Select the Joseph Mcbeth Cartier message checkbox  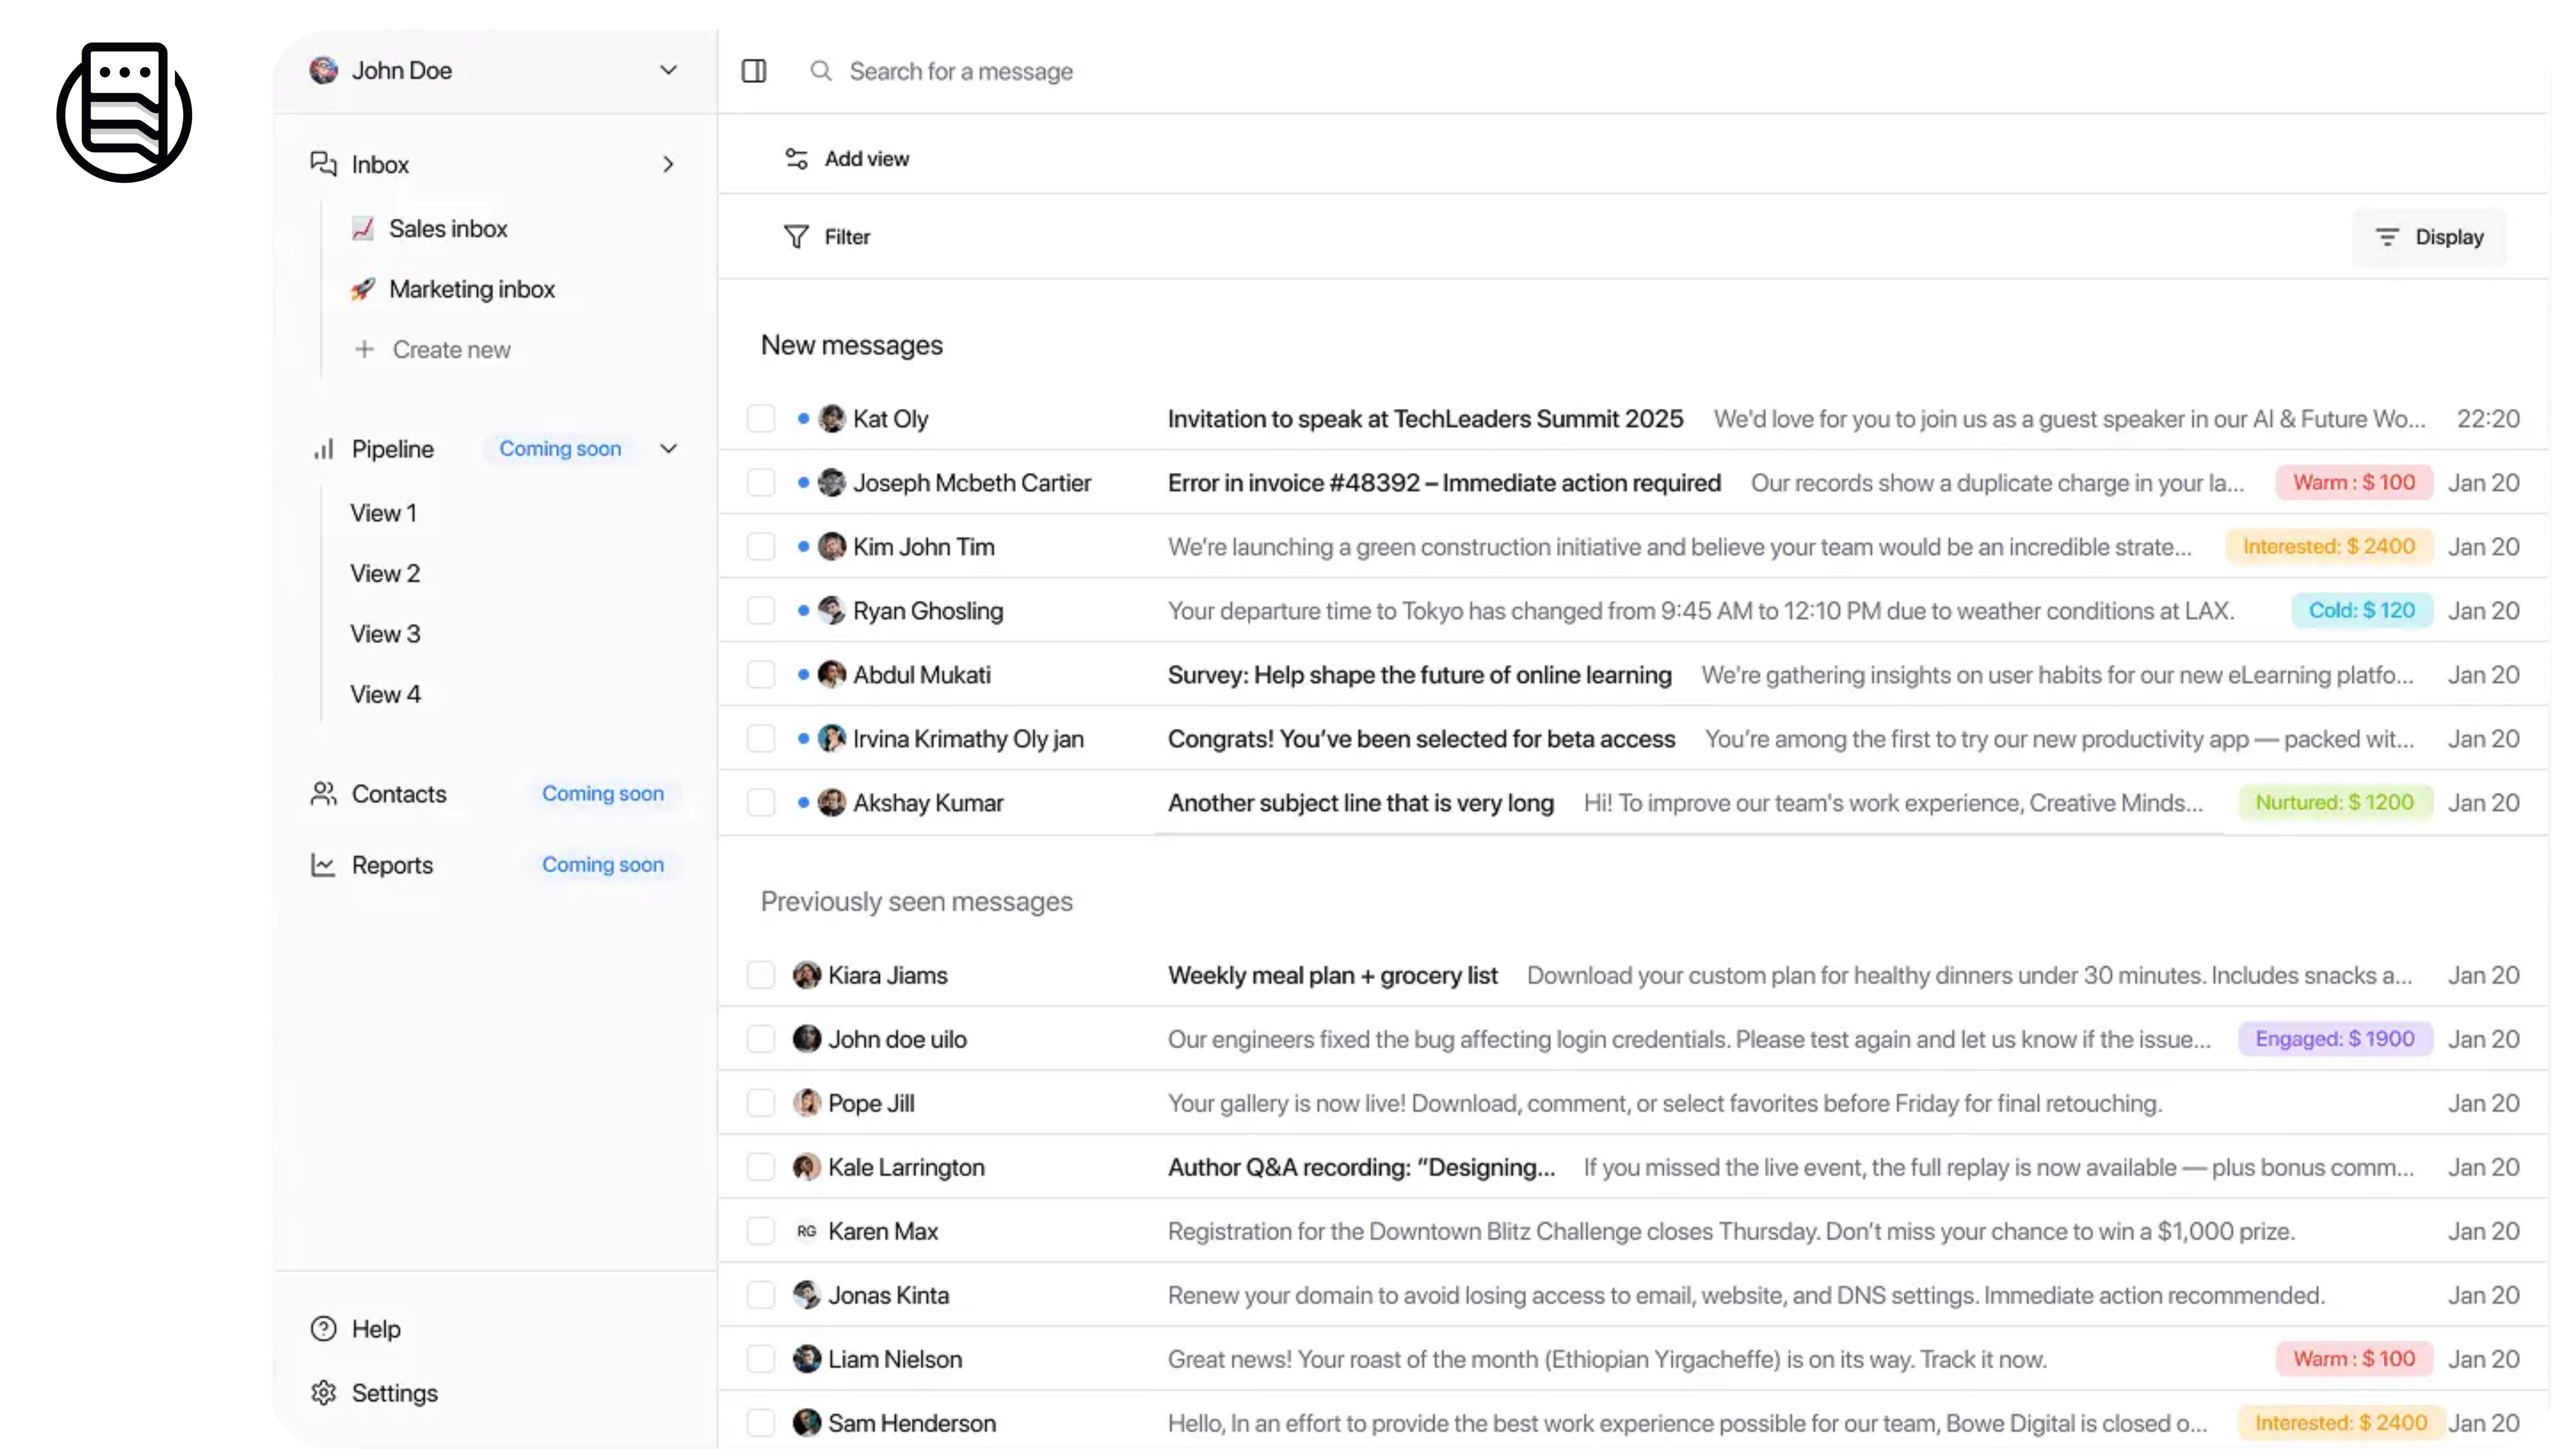pyautogui.click(x=761, y=483)
